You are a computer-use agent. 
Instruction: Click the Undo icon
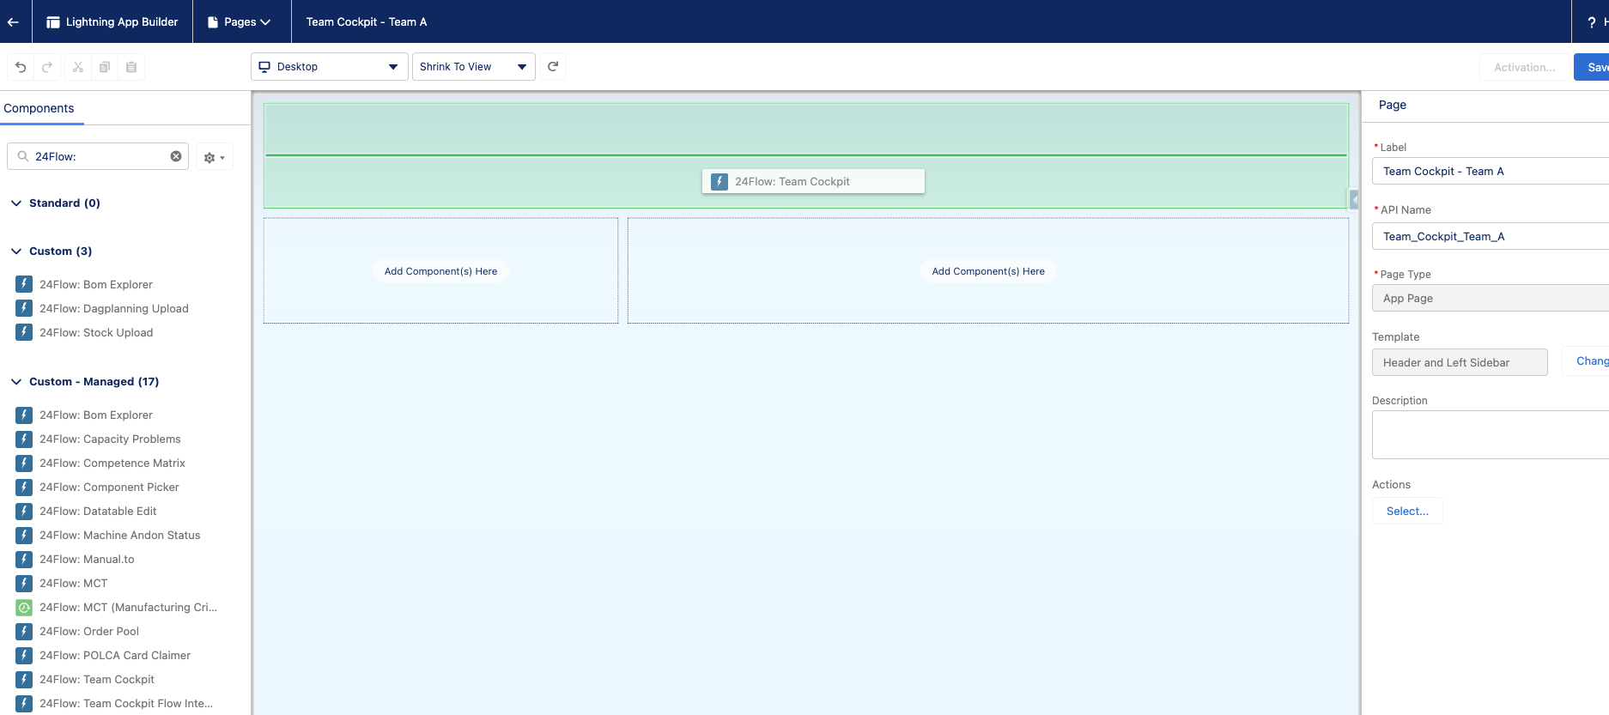(21, 67)
